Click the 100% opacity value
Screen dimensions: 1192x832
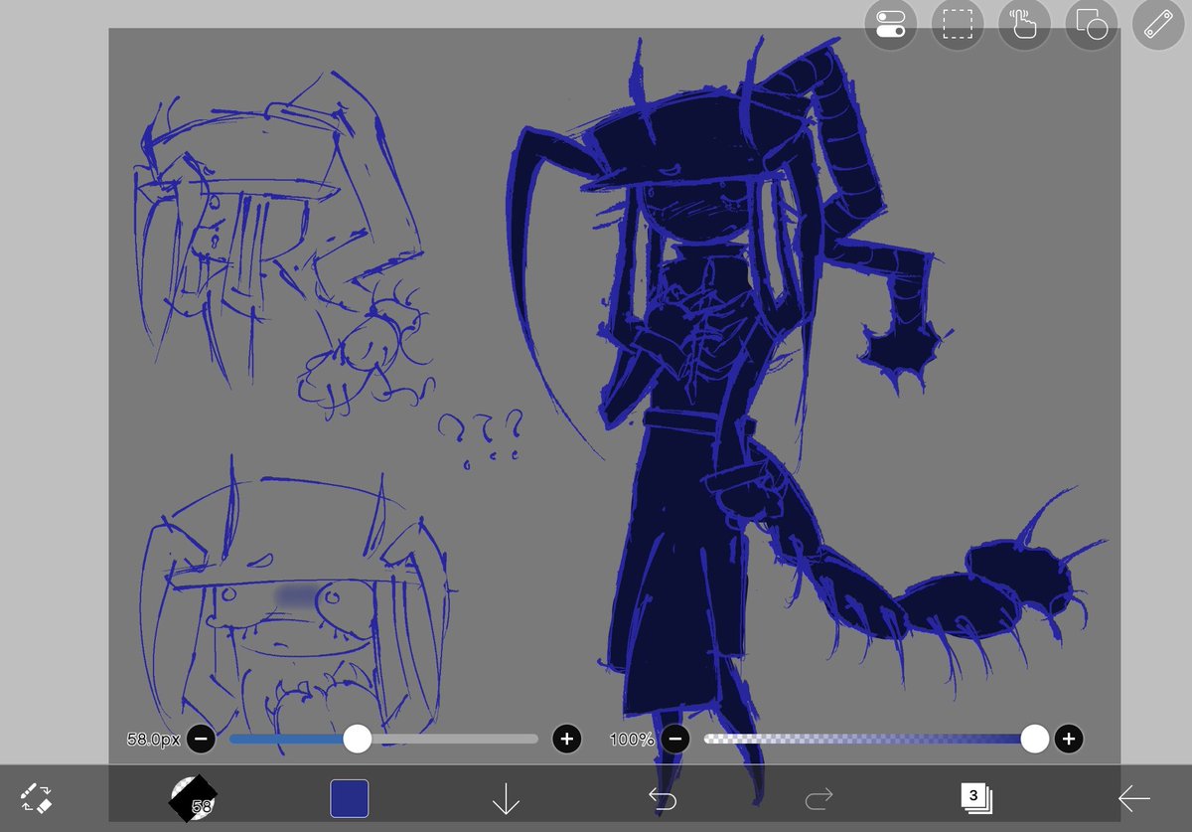coord(632,740)
